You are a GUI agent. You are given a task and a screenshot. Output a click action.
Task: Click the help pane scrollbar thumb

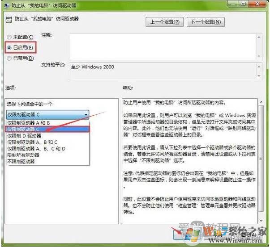pos(261,158)
